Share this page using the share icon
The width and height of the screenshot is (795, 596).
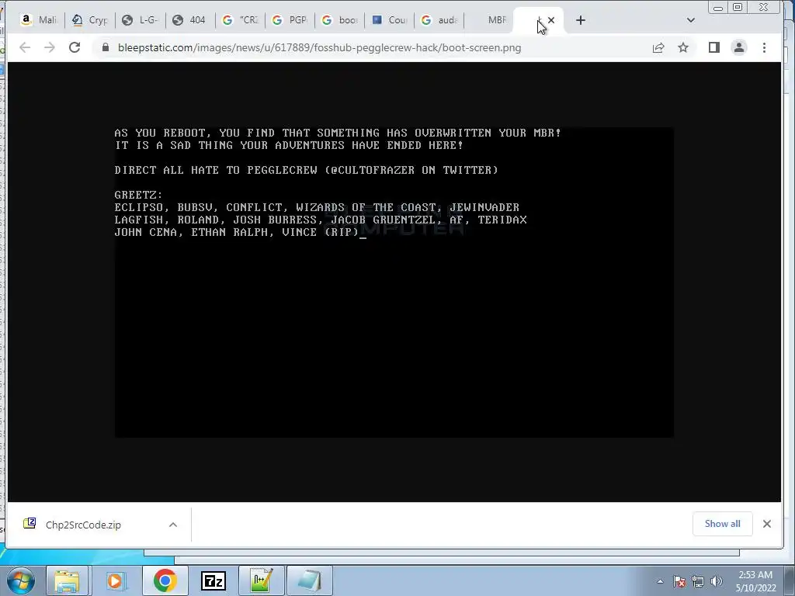658,47
